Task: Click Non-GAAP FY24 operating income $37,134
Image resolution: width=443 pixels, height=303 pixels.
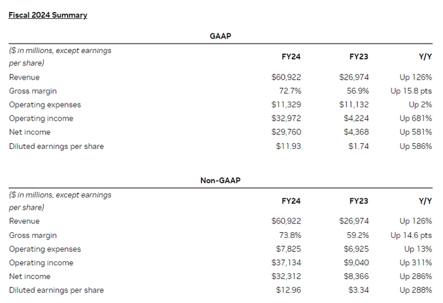Action: pos(286,263)
